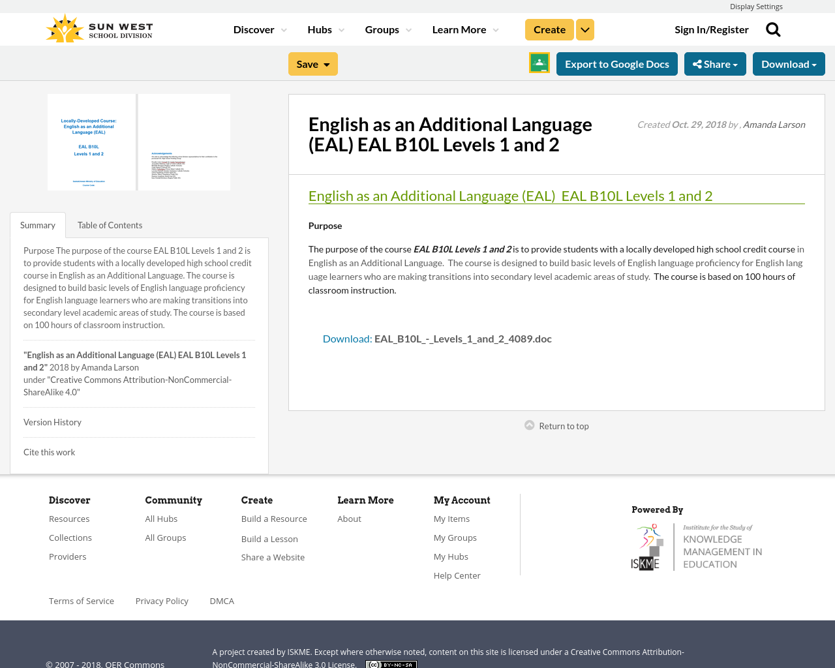Open the Hubs navigation dropdown
835x668 pixels.
click(x=325, y=28)
